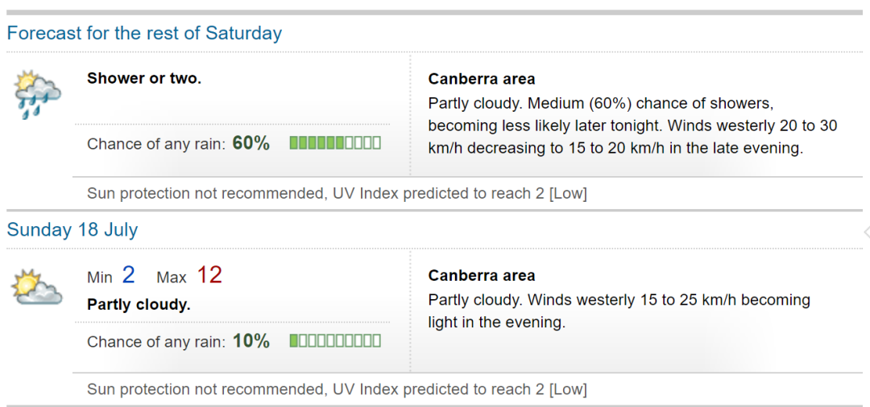
Task: Click the Saturday 'Canberra area' heading
Action: pos(482,79)
